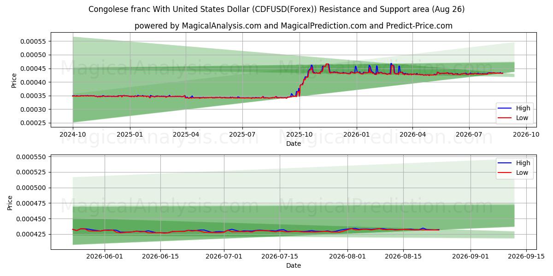
Task: Click the 2026-10 date tick label
Action: click(526, 134)
